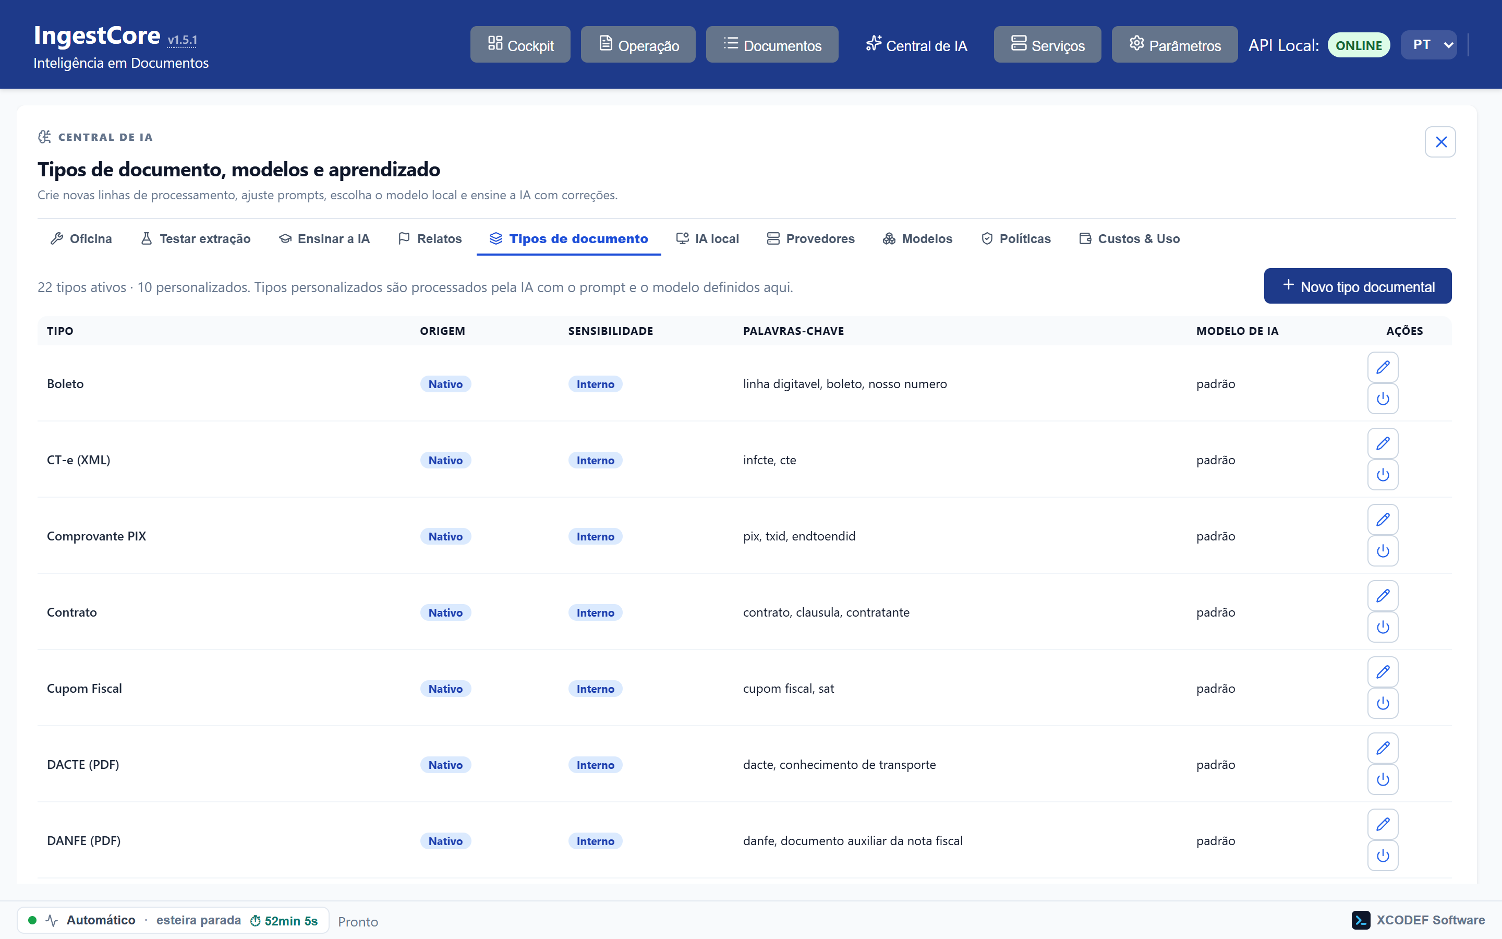1502x939 pixels.
Task: Edit the CT-e (XML) document type
Action: [x=1382, y=443]
